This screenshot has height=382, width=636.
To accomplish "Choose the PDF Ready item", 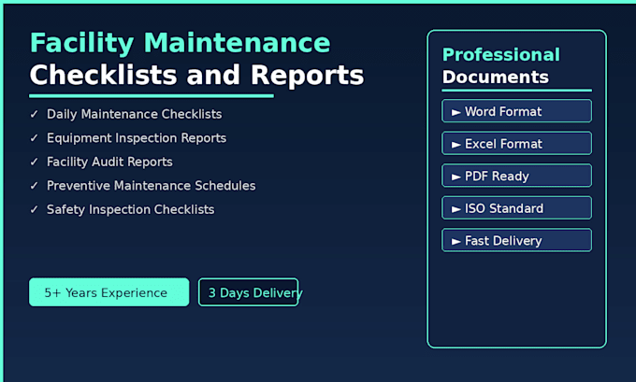I will 516,176.
